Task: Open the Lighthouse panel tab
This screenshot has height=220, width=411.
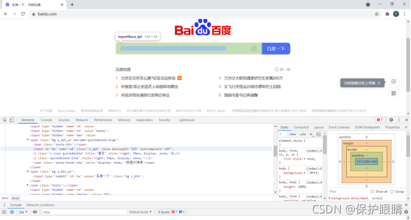Action: point(186,120)
